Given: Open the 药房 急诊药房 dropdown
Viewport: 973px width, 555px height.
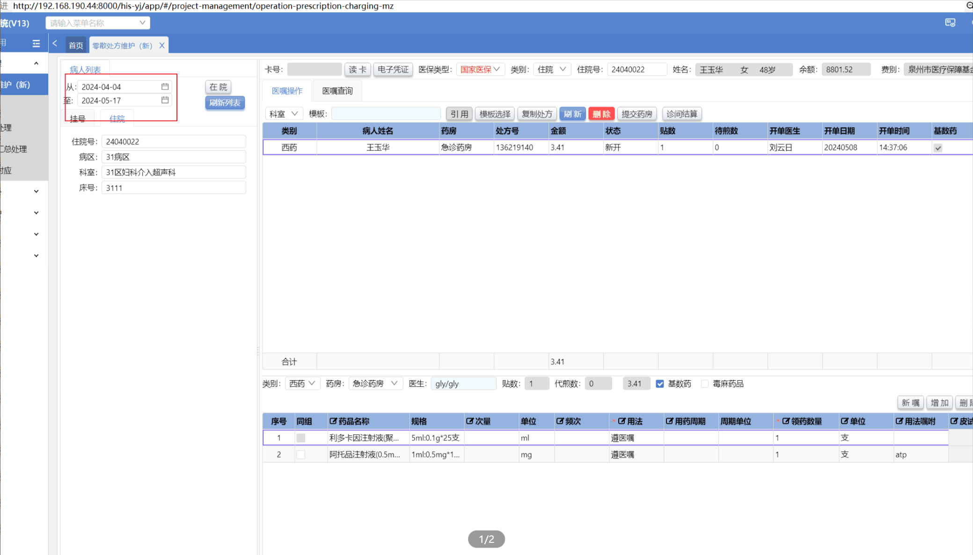Looking at the screenshot, I should point(375,383).
